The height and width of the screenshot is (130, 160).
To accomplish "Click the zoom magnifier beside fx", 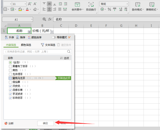I will tap(44, 19).
